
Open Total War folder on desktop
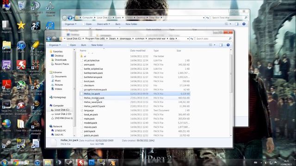tap(21, 125)
